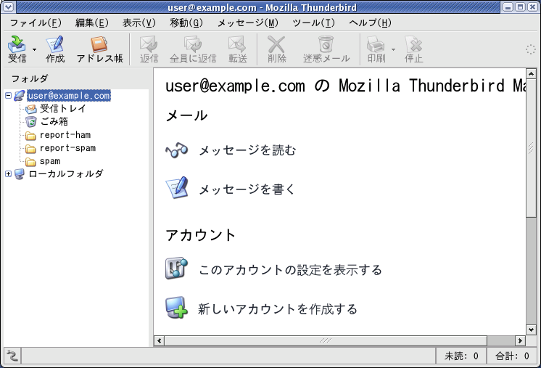Click the user@example.com account icon

tap(20, 96)
